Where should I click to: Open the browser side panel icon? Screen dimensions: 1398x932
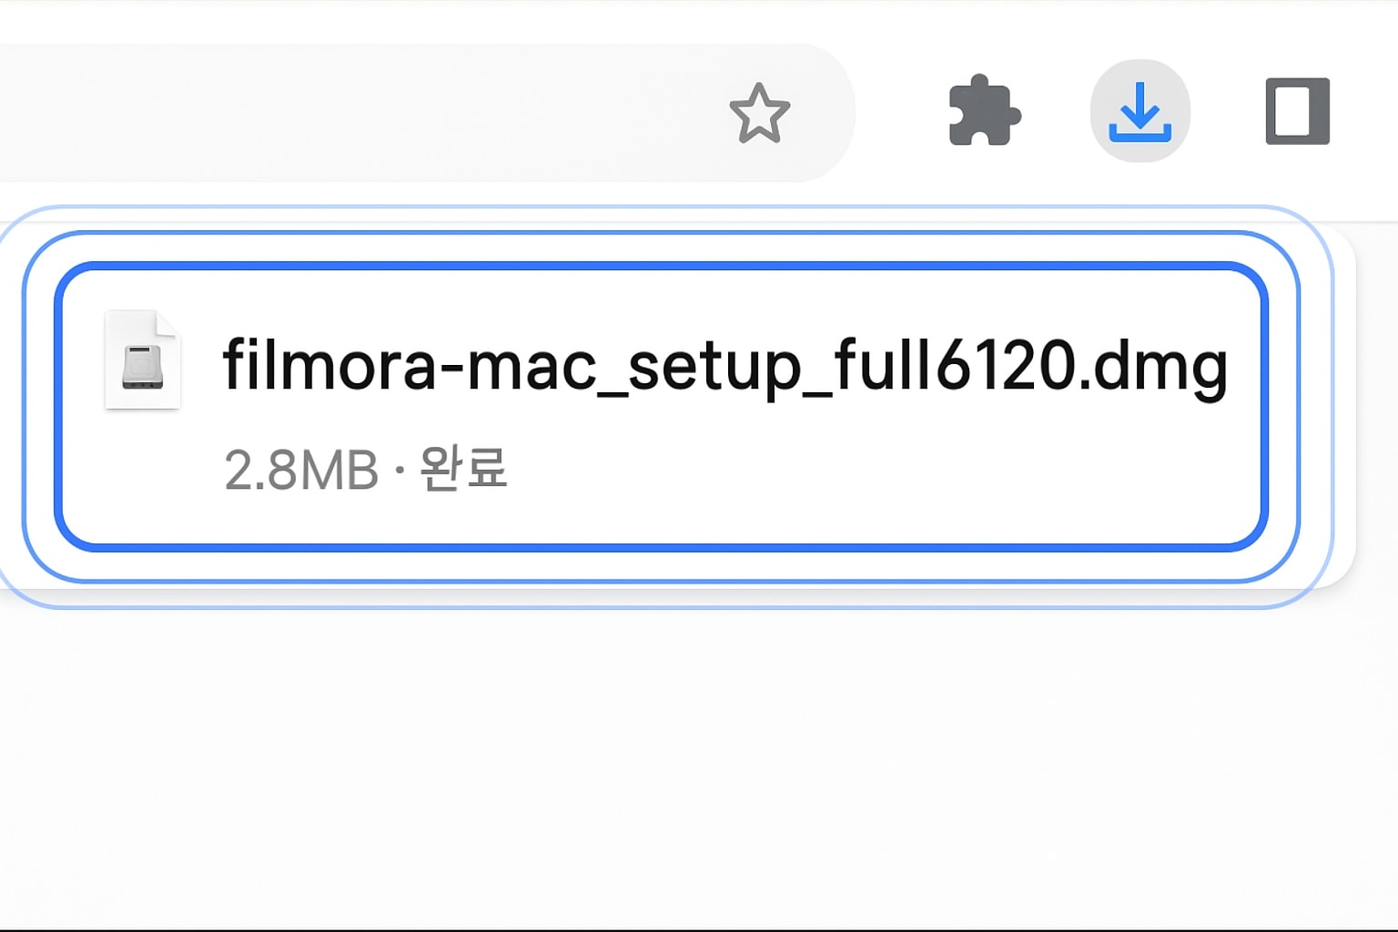(1297, 111)
